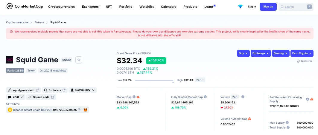Click Fully Diluted Market Cap info icon
Image resolution: width=318 pixels, height=135 pixels.
205,97
